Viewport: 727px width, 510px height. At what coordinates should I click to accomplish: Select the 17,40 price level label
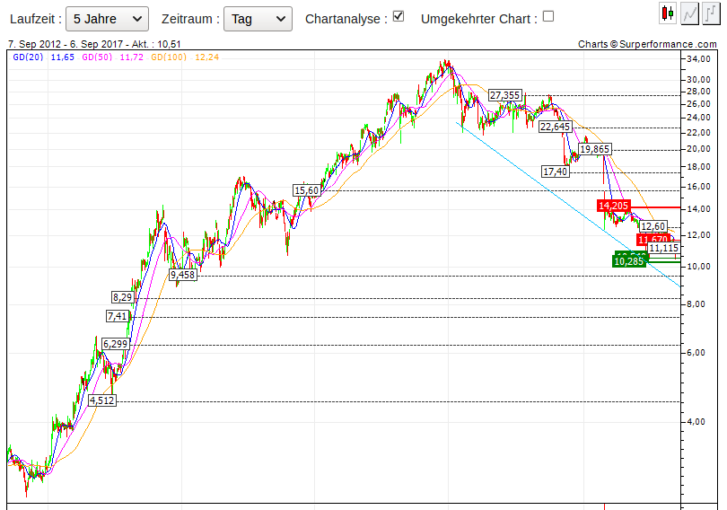(556, 171)
